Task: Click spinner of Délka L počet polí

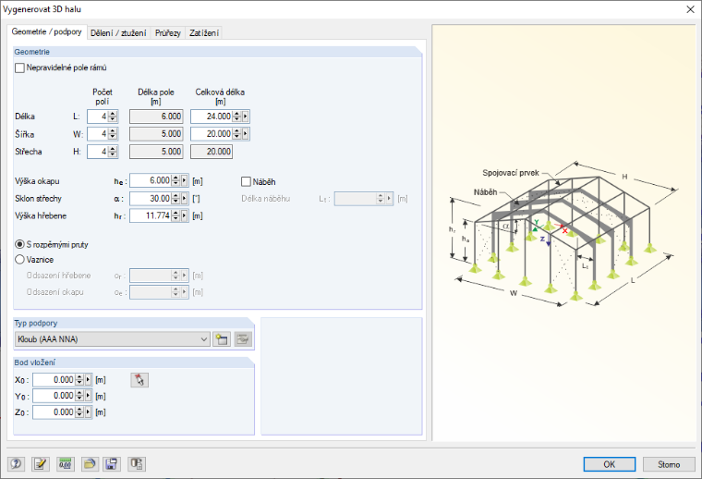Action: point(113,117)
